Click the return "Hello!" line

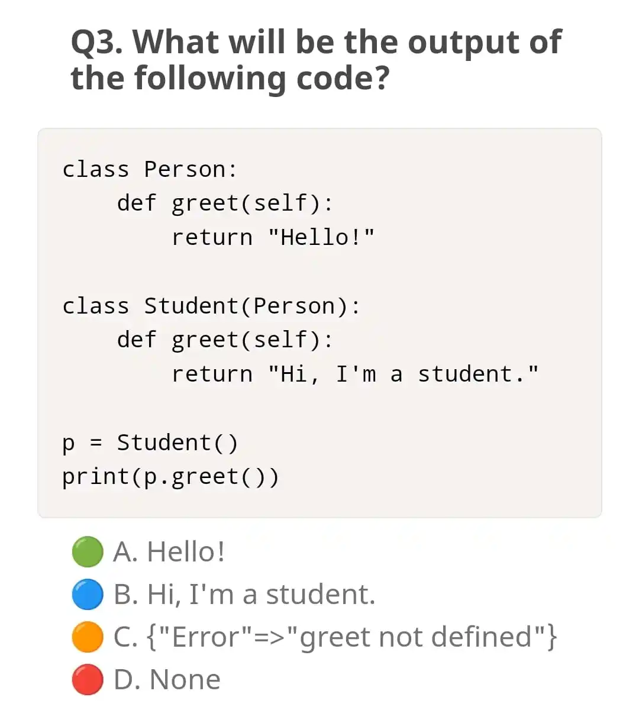click(x=273, y=237)
